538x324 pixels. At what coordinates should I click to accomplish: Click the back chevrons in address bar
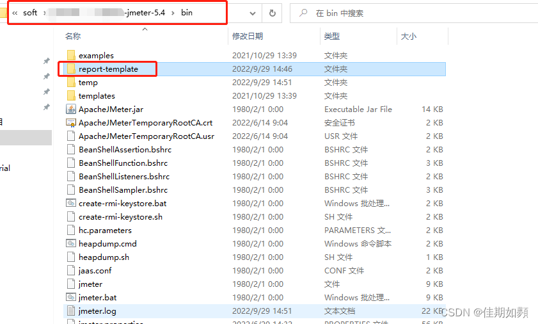click(x=15, y=13)
